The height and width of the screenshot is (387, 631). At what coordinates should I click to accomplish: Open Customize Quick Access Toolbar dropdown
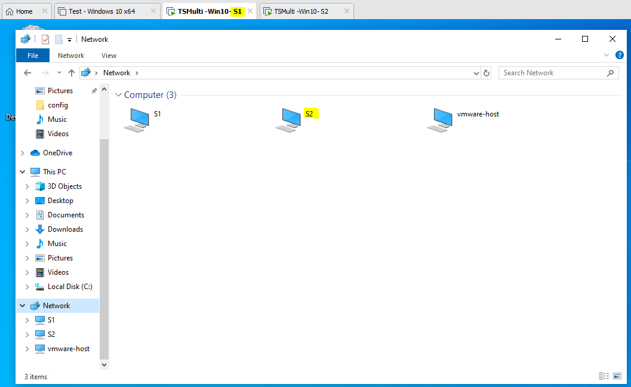(x=70, y=39)
